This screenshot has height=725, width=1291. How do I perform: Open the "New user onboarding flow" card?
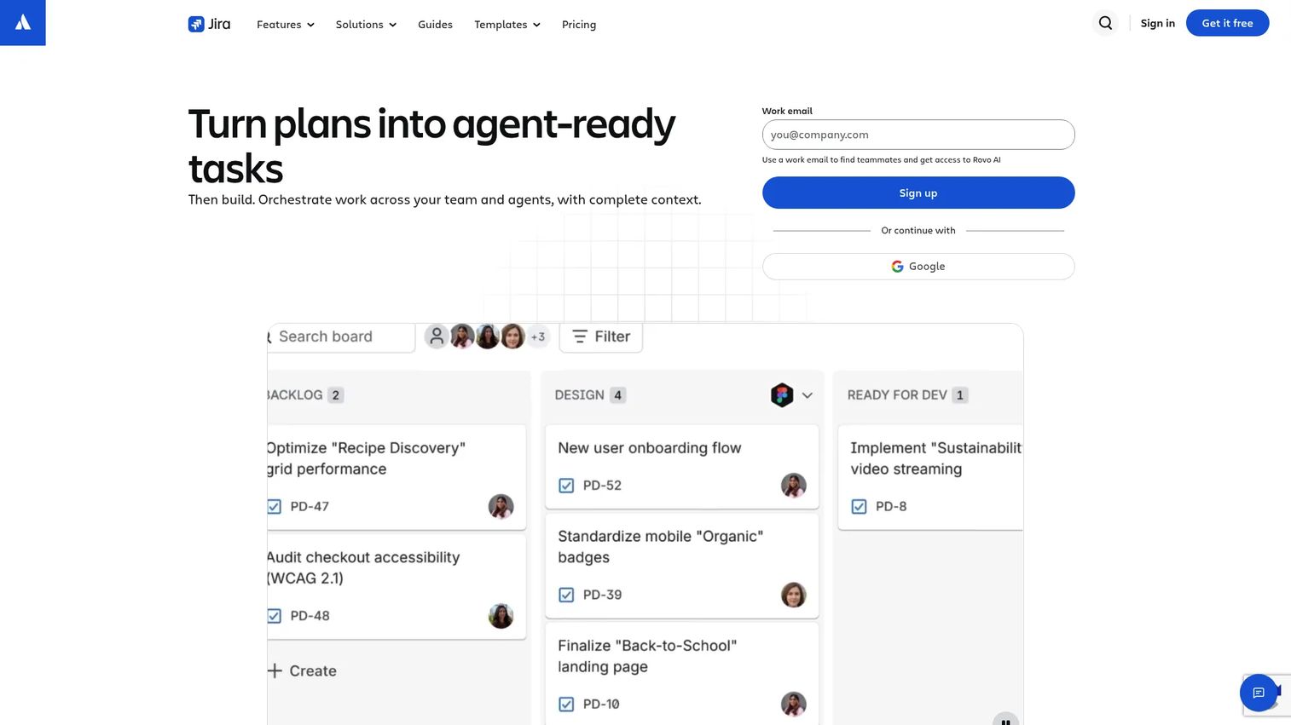[x=681, y=466]
